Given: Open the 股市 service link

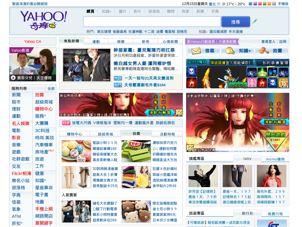Looking at the screenshot, I should coord(16,102).
